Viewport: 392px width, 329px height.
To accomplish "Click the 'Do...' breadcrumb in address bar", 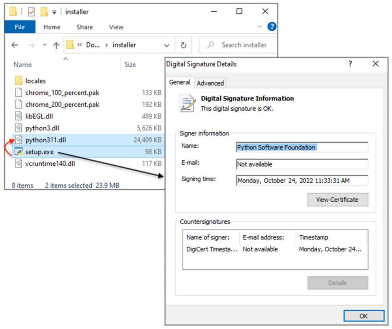I will (93, 45).
